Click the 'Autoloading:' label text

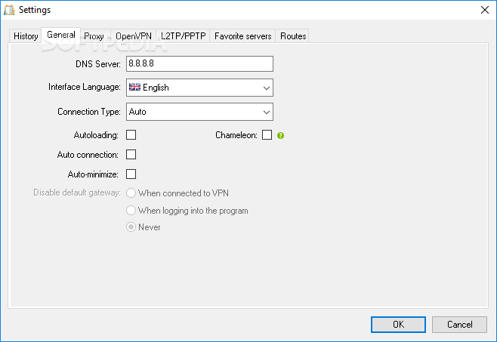[x=96, y=135]
